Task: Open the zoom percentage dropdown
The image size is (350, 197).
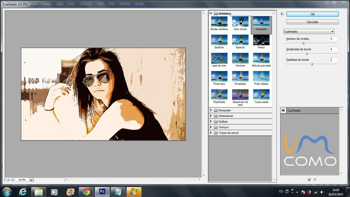Action: coord(31,180)
